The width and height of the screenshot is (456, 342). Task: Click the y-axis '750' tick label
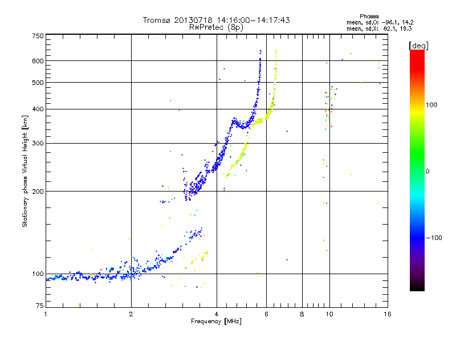pos(38,36)
